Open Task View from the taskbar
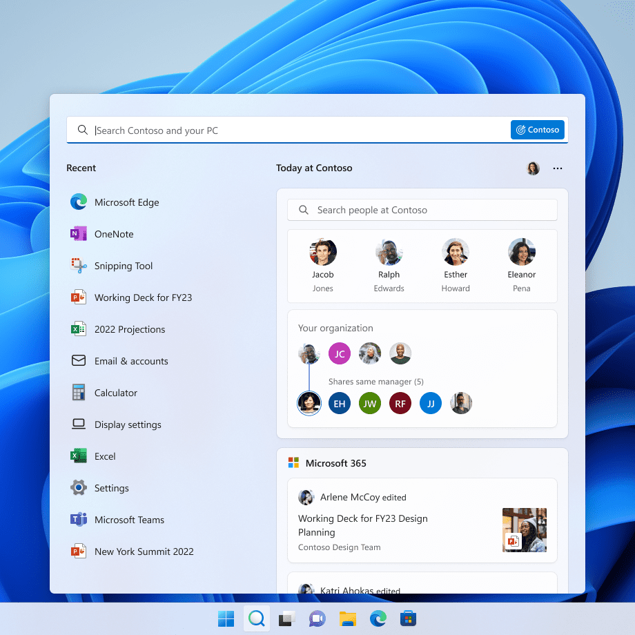Viewport: 635px width, 635px height. tap(286, 619)
